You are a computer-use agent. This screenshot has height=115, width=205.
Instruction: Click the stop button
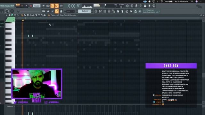26,6
